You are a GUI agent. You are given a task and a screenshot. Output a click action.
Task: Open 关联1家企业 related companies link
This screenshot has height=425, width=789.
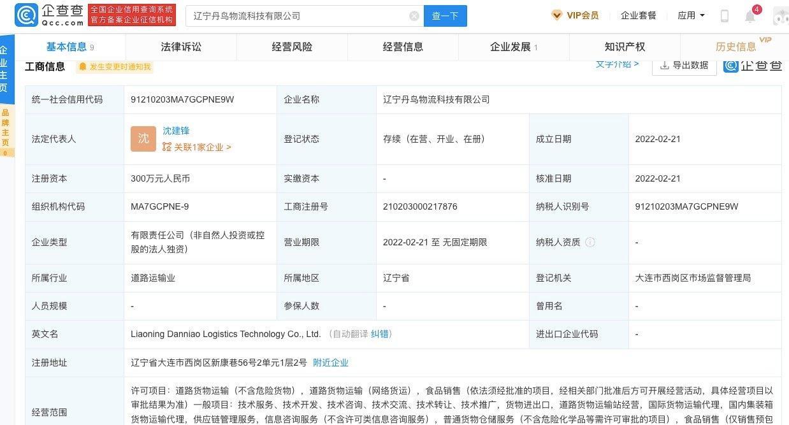(x=197, y=147)
